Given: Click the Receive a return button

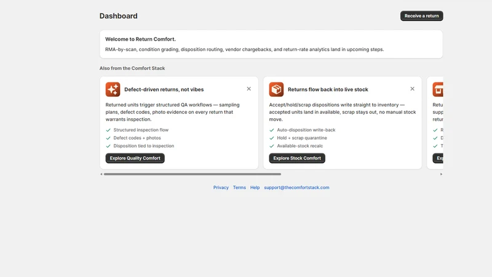Looking at the screenshot, I should point(421,16).
